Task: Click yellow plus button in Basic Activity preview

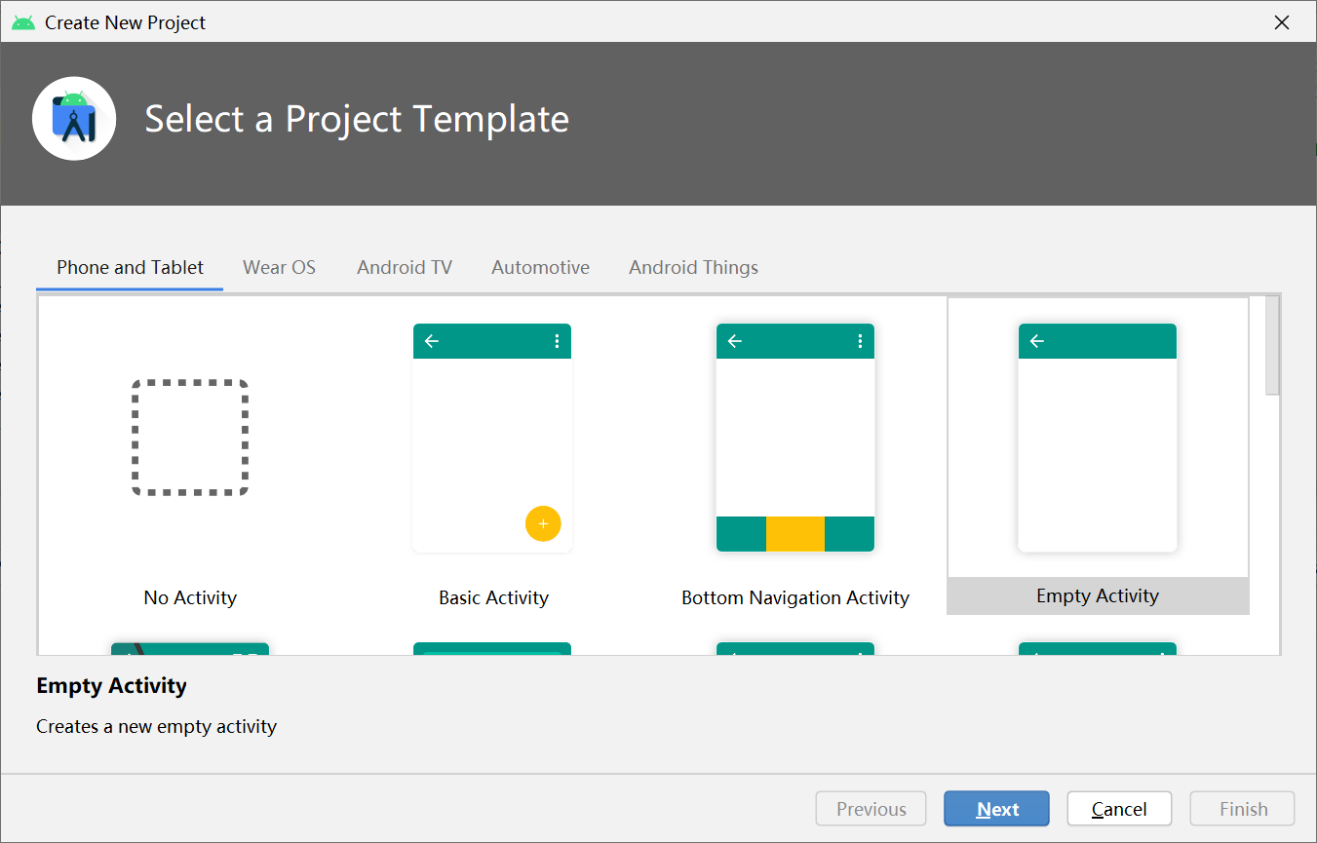Action: pos(543,523)
